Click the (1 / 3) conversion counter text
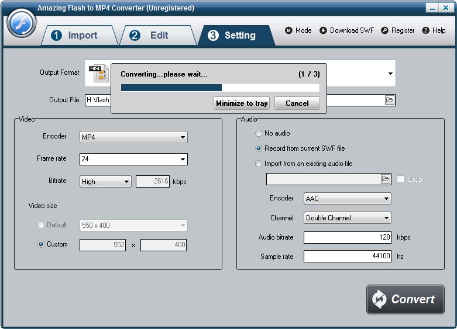The height and width of the screenshot is (329, 457). [309, 74]
